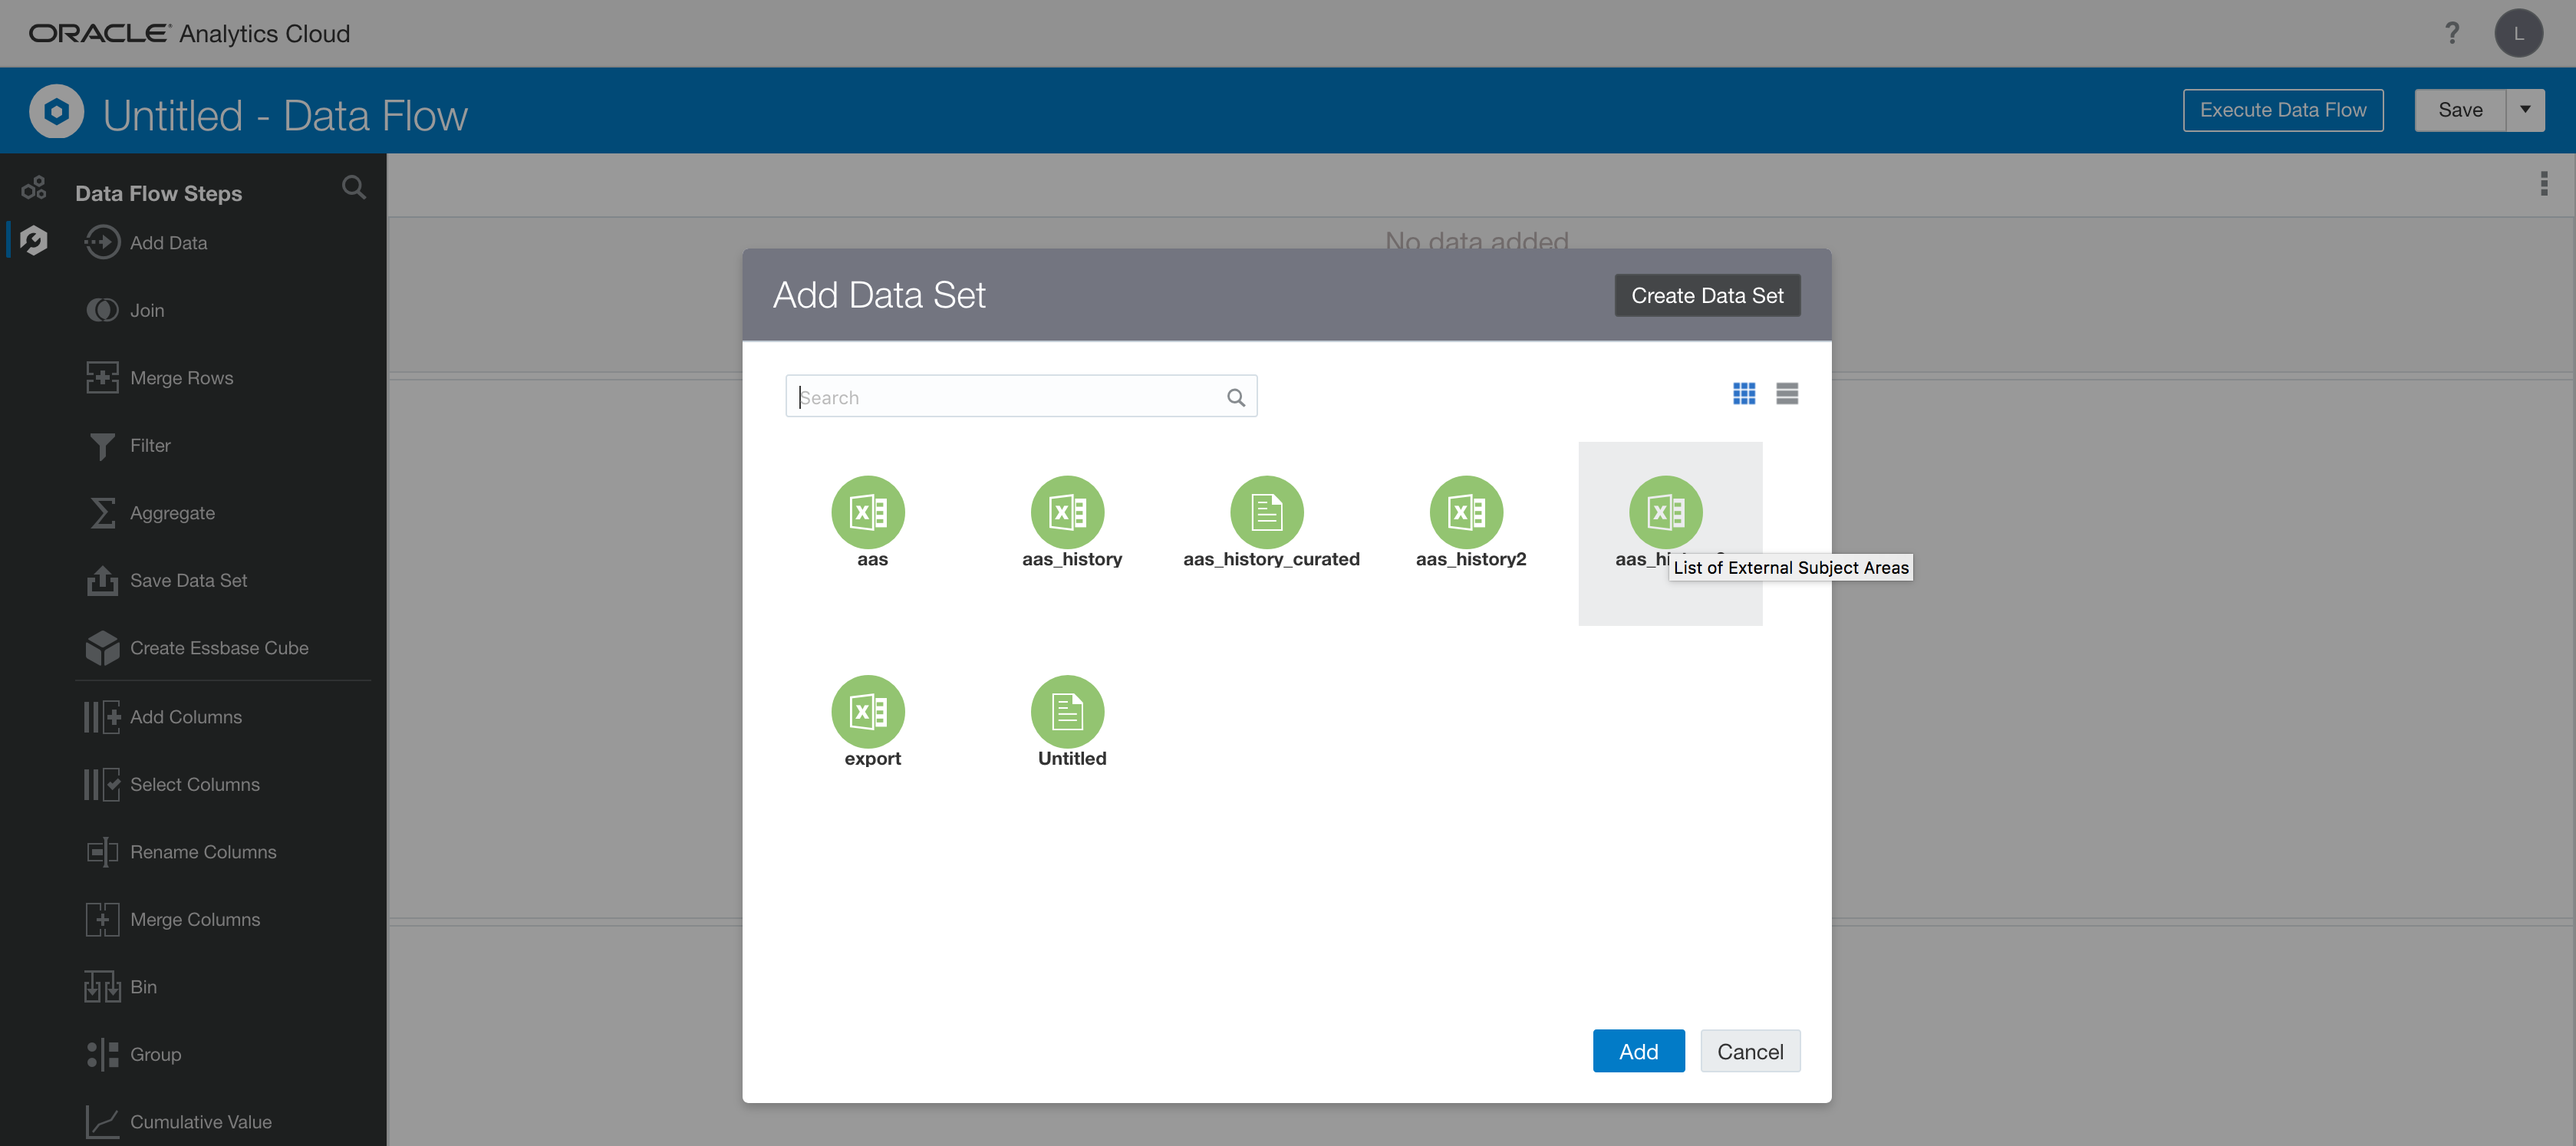
Task: Open the Save dropdown arrow
Action: tap(2525, 110)
